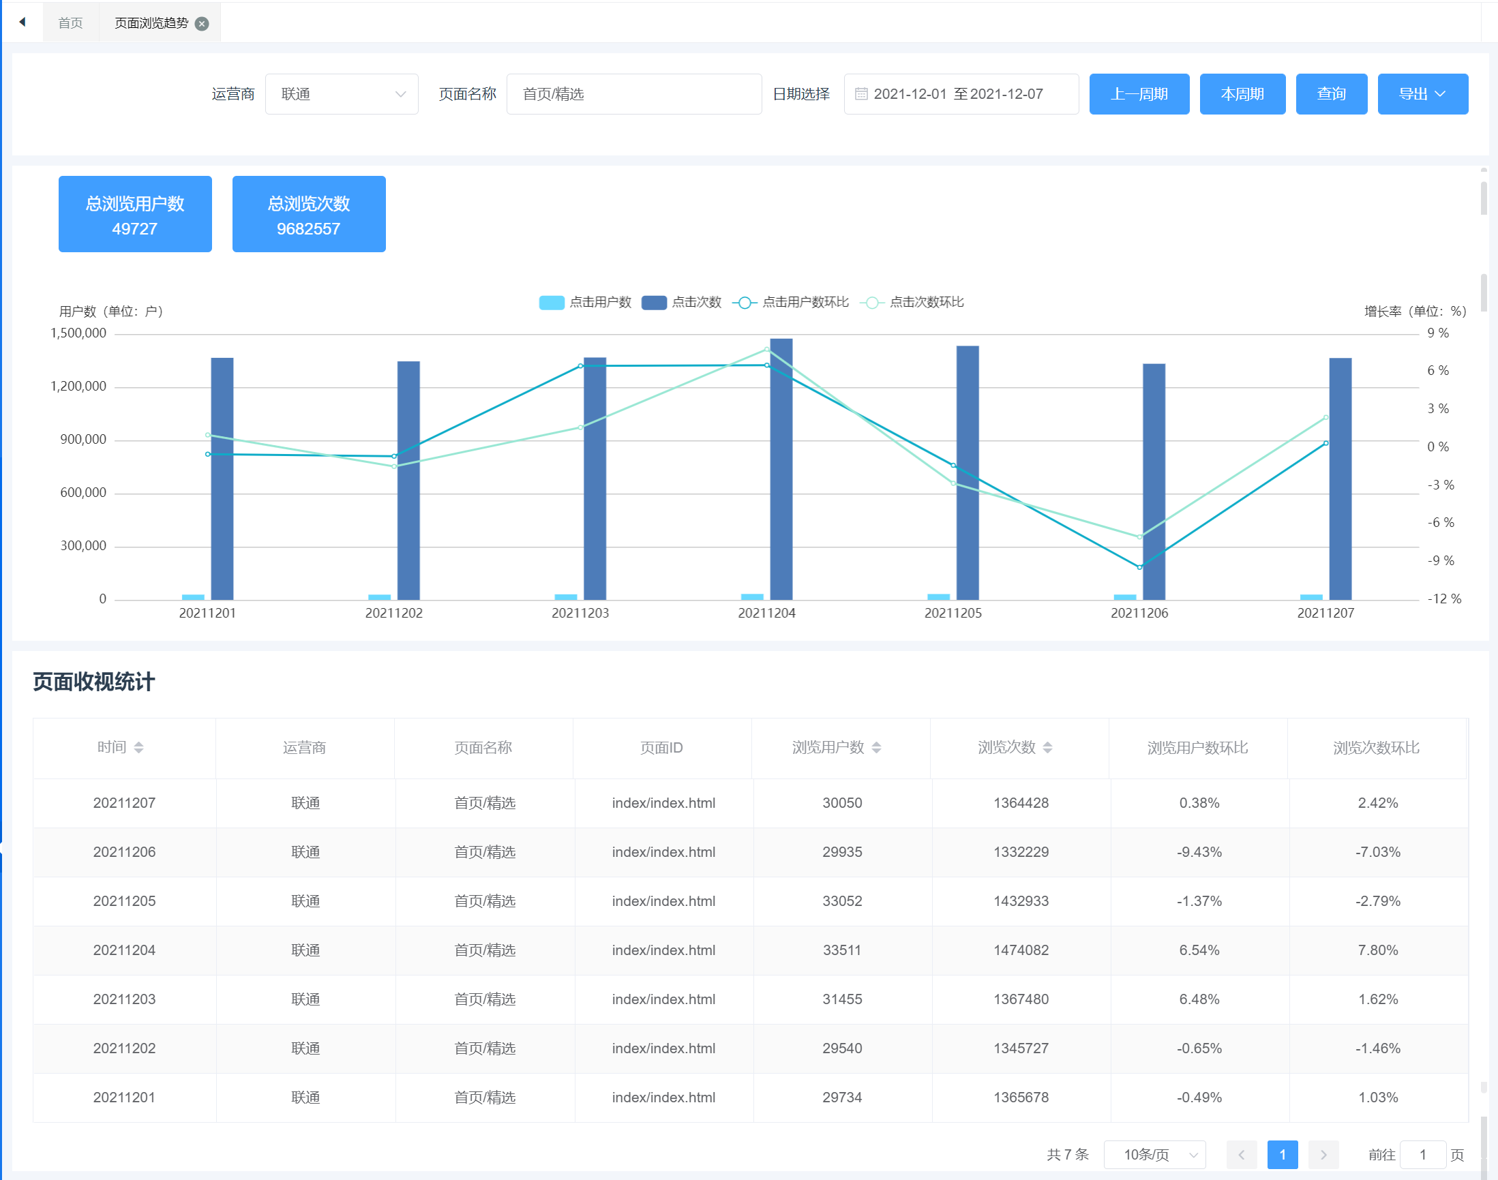Click the 20211203 date cell
The height and width of the screenshot is (1180, 1498).
click(124, 999)
